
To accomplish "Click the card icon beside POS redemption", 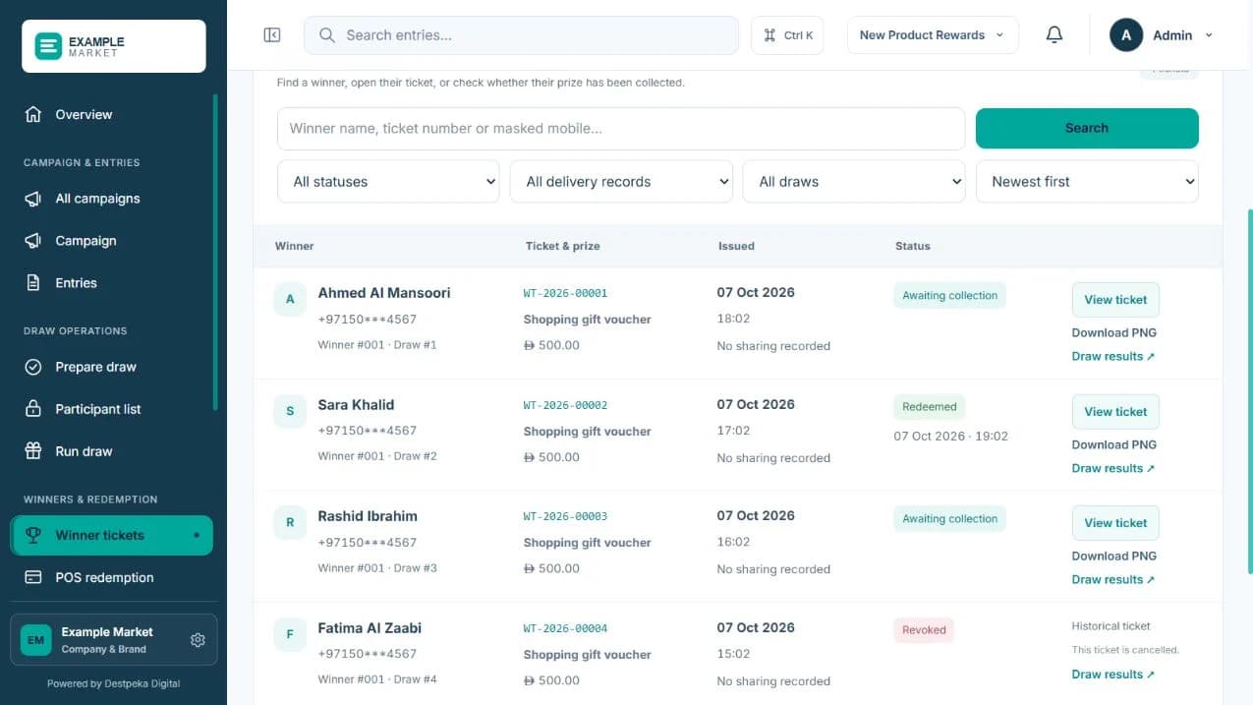I will tap(33, 578).
